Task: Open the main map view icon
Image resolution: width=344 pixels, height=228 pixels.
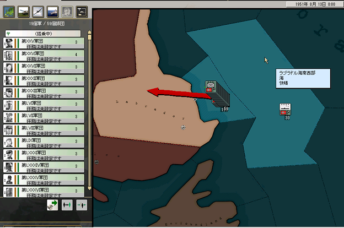Action: point(9,12)
